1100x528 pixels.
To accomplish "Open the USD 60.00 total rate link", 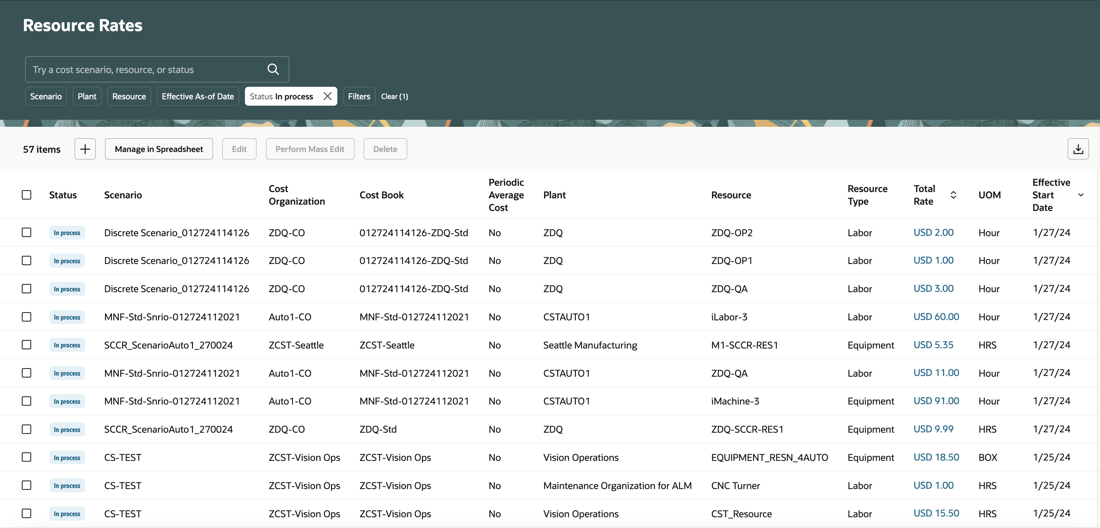I will click(x=936, y=316).
